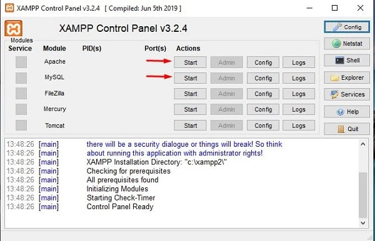Toggle the FileZilla service checkbox
Image resolution: width=375 pixels, height=241 pixels.
(x=21, y=93)
